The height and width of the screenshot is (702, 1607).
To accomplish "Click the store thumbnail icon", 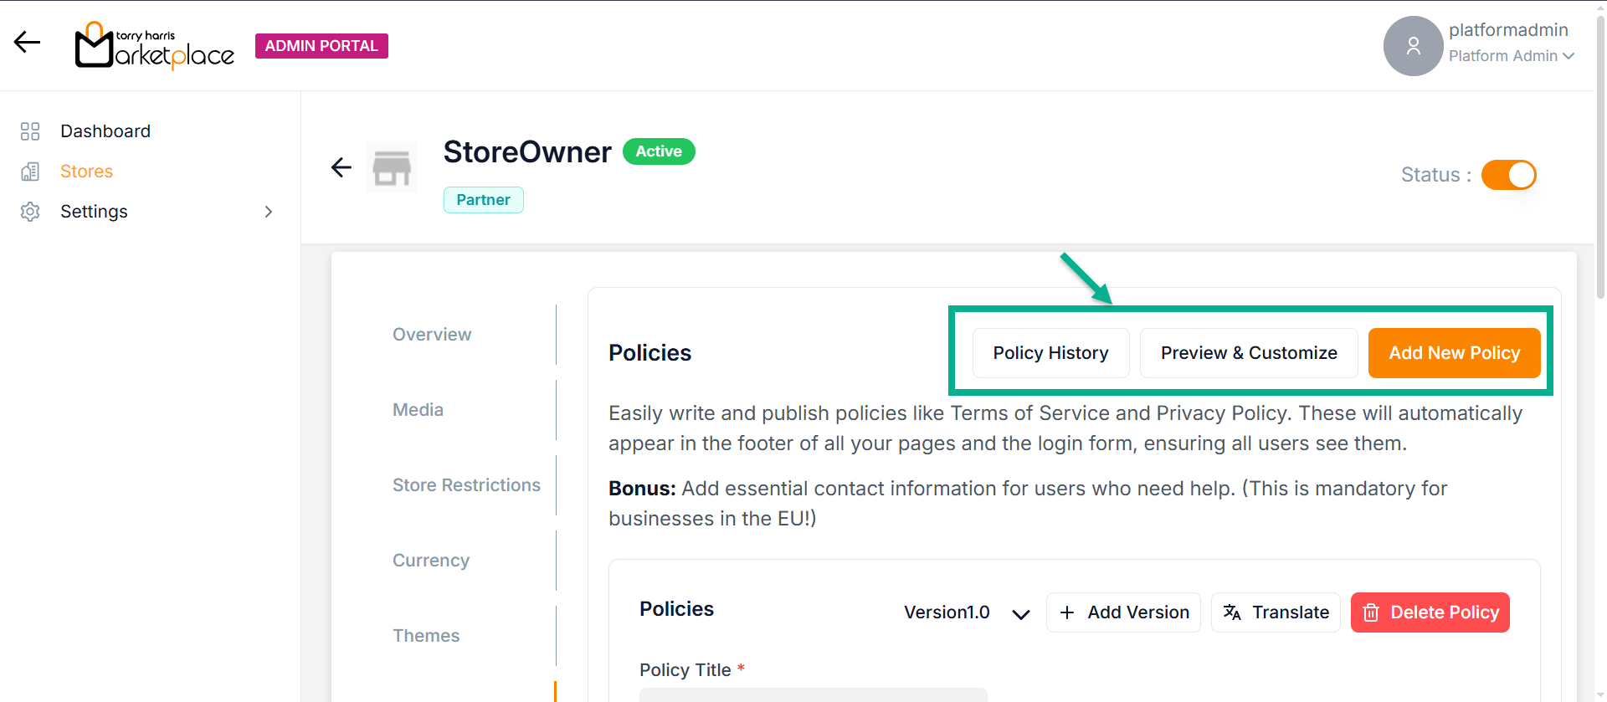I will 392,167.
